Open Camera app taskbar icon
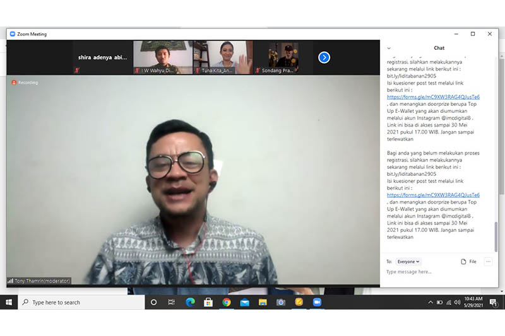 coord(281,302)
